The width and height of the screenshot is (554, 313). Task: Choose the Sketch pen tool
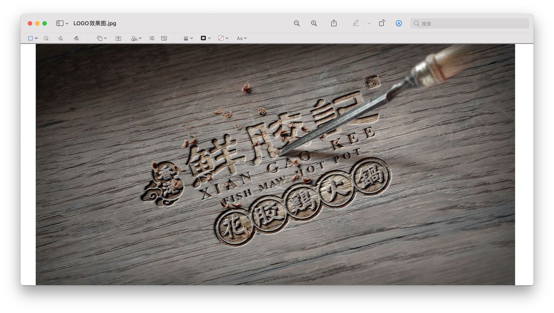[x=60, y=38]
